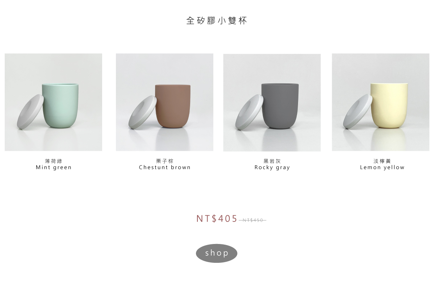Screen dimensions: 435x294
Task: Click the 栗子棕 color name
Action: tap(165, 161)
